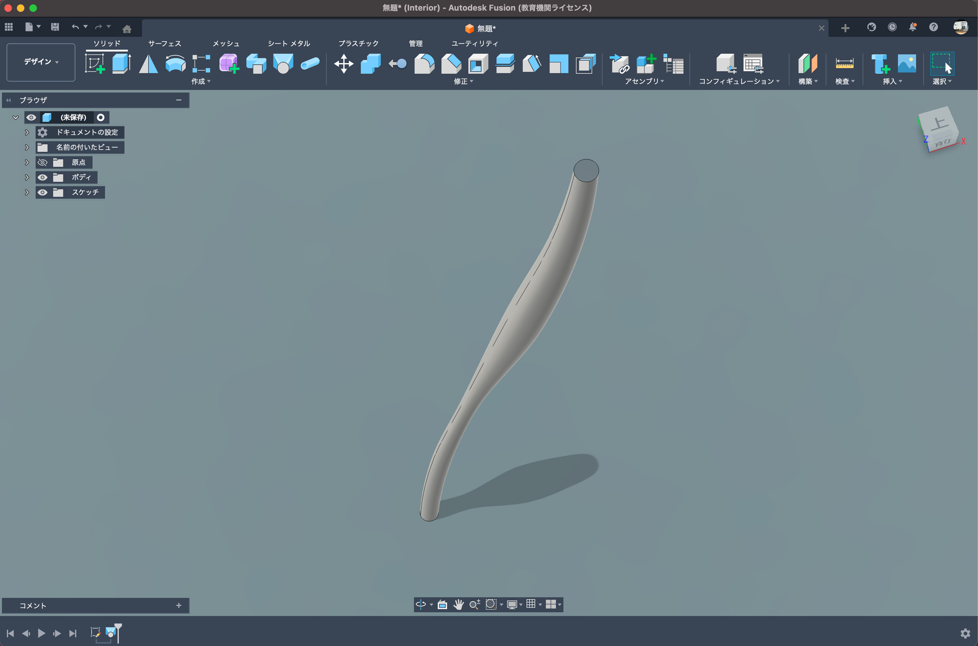Show the hidden 原点 folder
This screenshot has width=978, height=646.
pyautogui.click(x=42, y=162)
